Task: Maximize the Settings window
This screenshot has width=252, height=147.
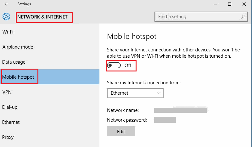Action: click(230, 4)
